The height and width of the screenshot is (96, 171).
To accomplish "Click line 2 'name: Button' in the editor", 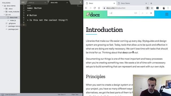I will 34,8.
